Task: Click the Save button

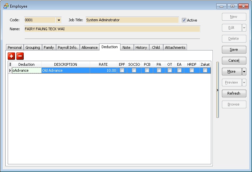Action: [234, 50]
